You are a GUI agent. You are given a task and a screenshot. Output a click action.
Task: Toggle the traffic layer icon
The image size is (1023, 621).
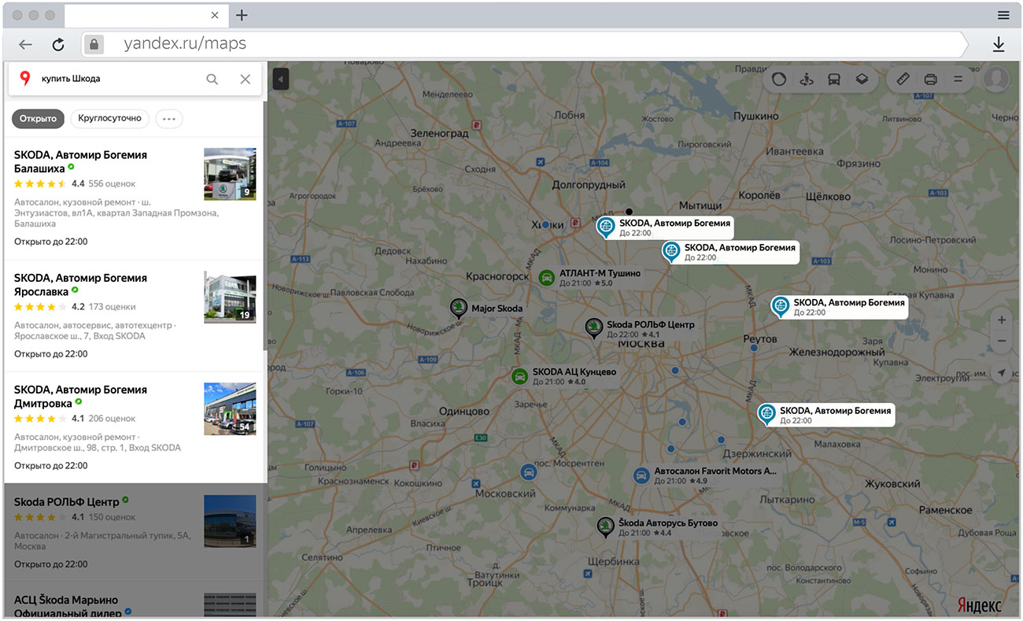779,79
